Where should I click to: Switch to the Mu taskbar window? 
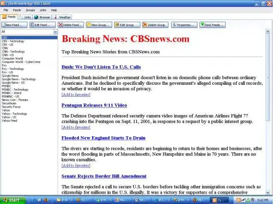tap(122, 200)
